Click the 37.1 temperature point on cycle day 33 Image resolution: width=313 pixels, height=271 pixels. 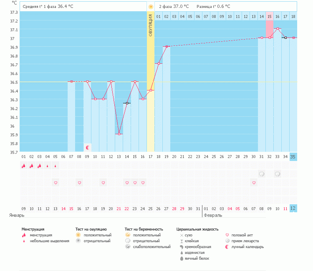278,29
